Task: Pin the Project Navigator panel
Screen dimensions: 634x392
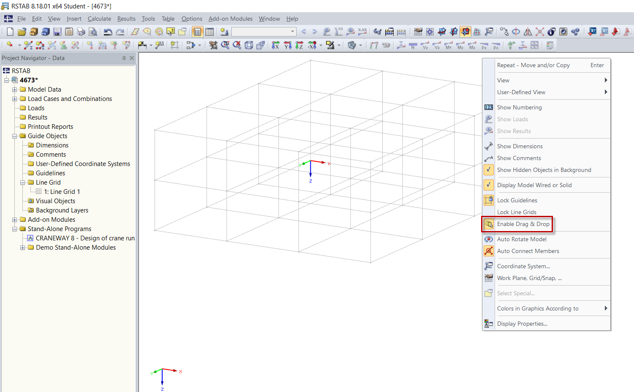Action: [x=124, y=58]
